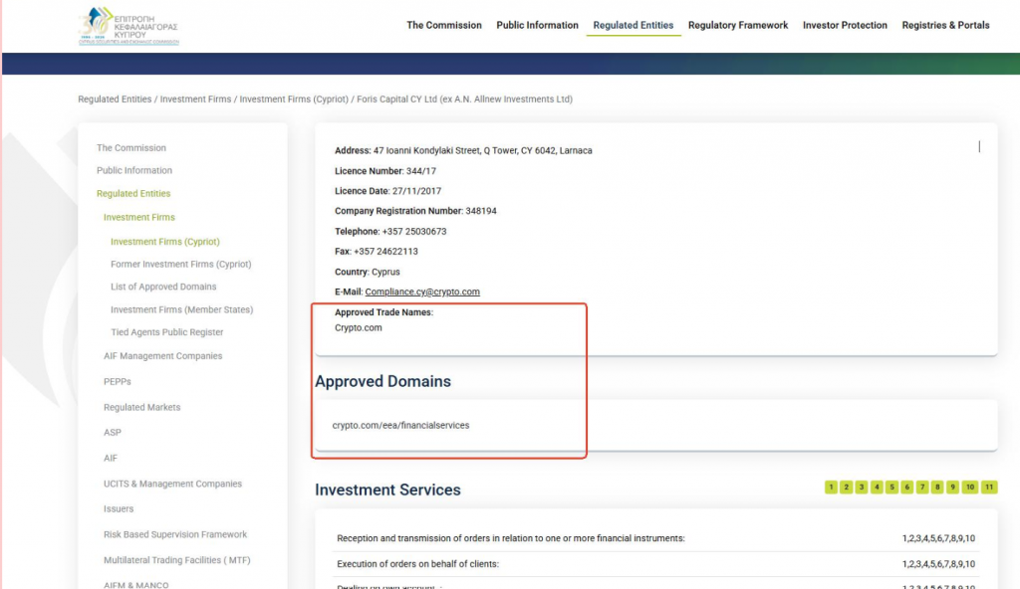Click the Compliance.cy@crypto.com email link

tap(422, 292)
